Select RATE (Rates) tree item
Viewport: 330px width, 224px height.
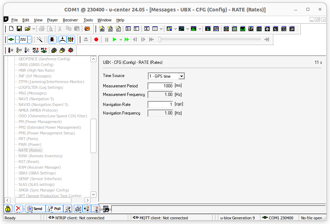click(x=30, y=150)
